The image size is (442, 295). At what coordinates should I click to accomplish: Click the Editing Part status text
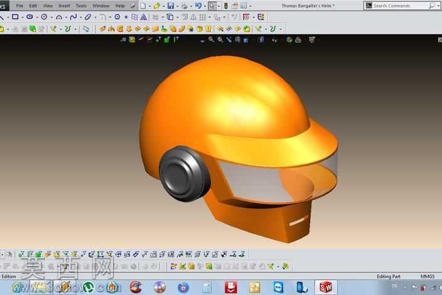389,276
